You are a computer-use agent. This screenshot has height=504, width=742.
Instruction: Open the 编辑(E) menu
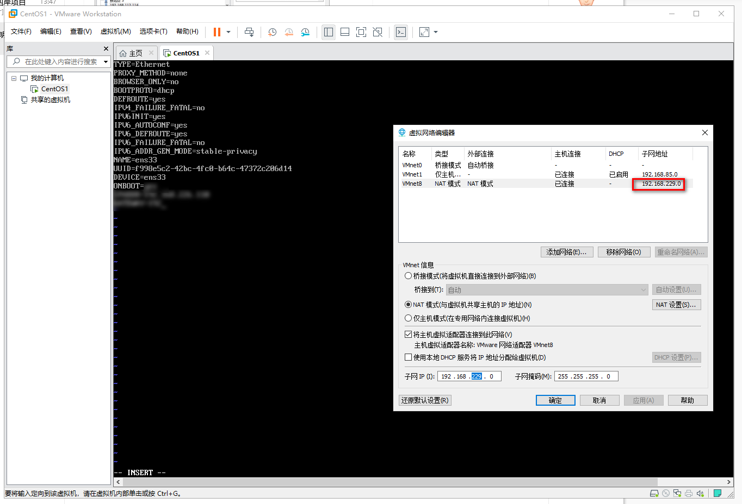51,31
